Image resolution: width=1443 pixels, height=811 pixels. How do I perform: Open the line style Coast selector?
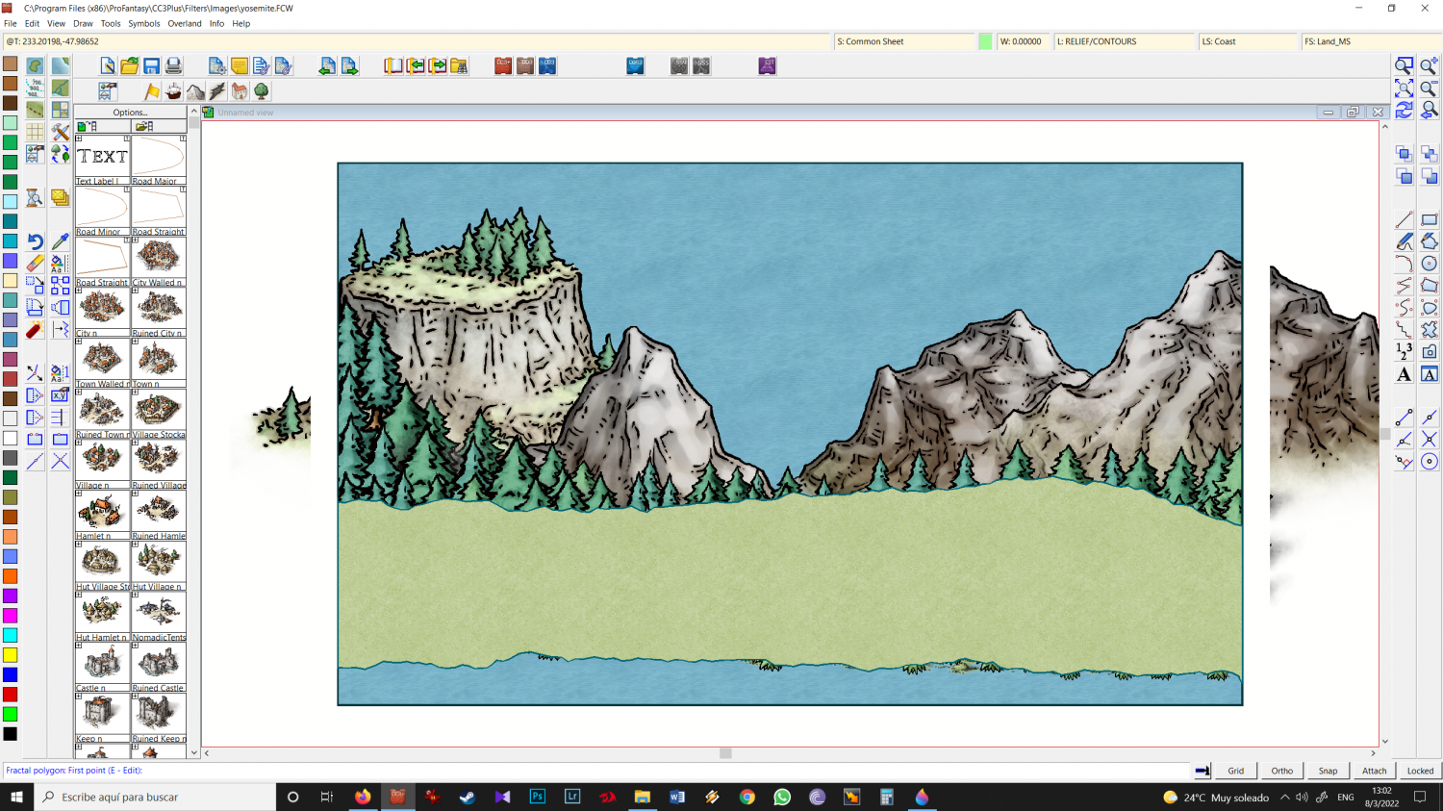click(x=1248, y=41)
